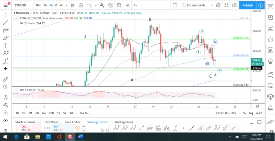This screenshot has width=275, height=141.
Task: Select the ruler measure tool
Action: (5, 79)
